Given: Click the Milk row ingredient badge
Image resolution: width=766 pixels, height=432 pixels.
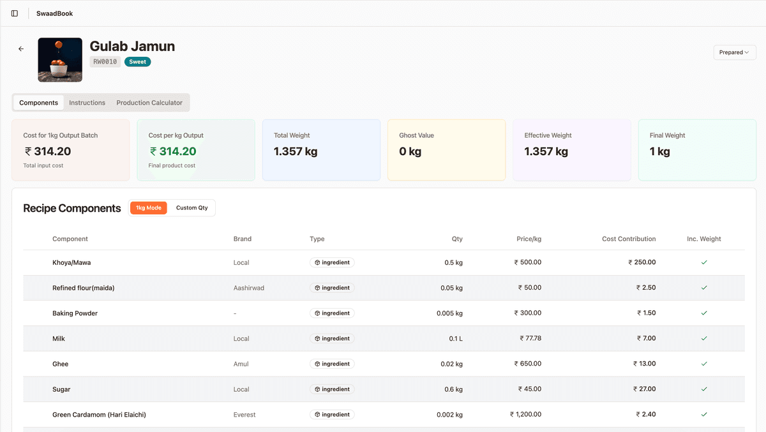Looking at the screenshot, I should point(332,339).
